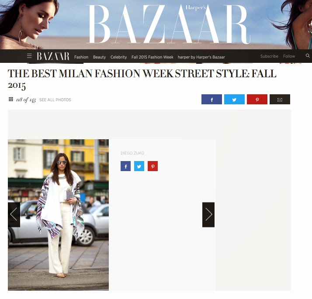Open the Celebrity section
Screen dimensions: 312x299
coord(118,57)
